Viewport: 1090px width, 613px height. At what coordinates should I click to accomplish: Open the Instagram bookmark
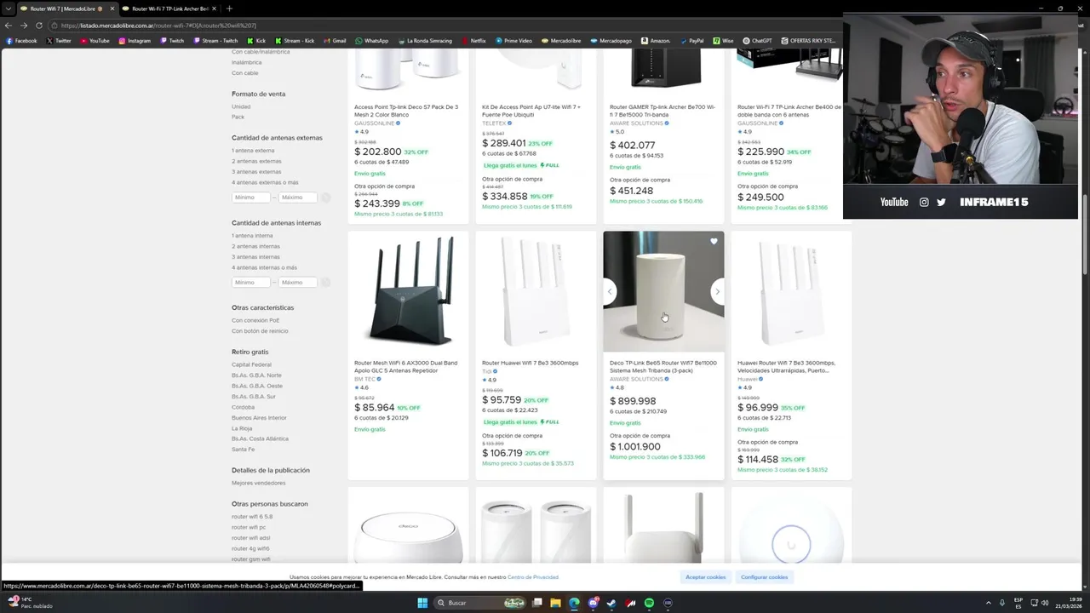pyautogui.click(x=135, y=41)
